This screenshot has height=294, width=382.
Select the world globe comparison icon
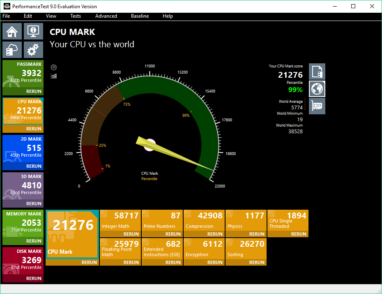[x=317, y=89]
